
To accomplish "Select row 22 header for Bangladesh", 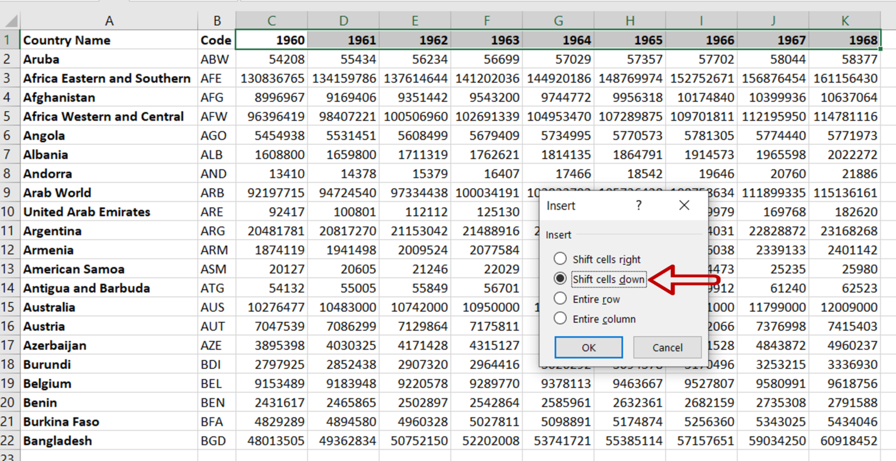I will click(x=9, y=441).
